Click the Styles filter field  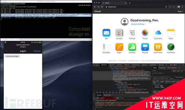point(162,71)
